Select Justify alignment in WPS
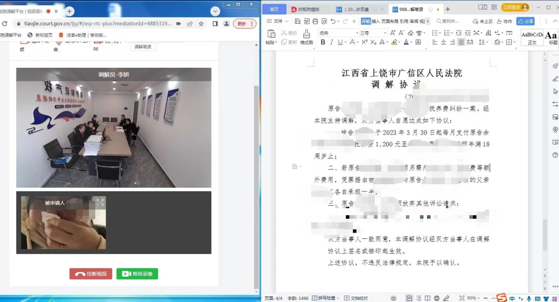The height and width of the screenshot is (302, 559). (461, 42)
